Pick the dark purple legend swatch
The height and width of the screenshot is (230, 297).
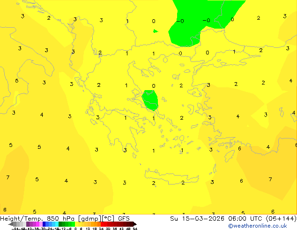pos(28,224)
